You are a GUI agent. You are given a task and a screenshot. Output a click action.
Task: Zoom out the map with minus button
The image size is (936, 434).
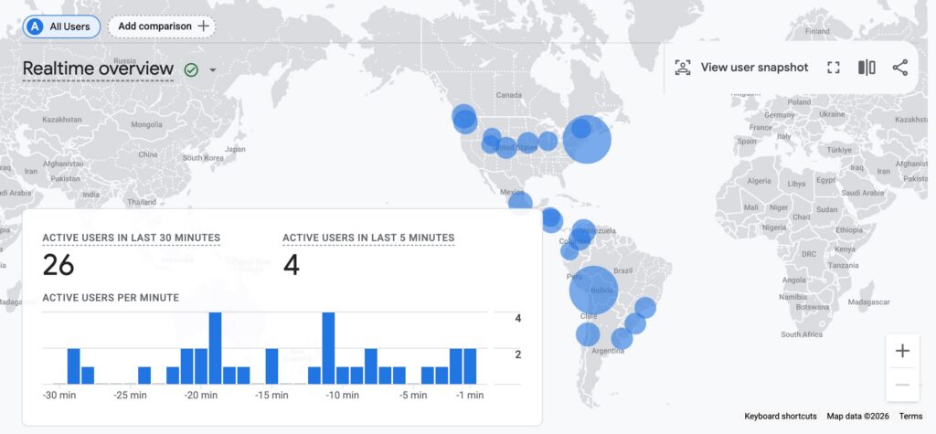(902, 385)
